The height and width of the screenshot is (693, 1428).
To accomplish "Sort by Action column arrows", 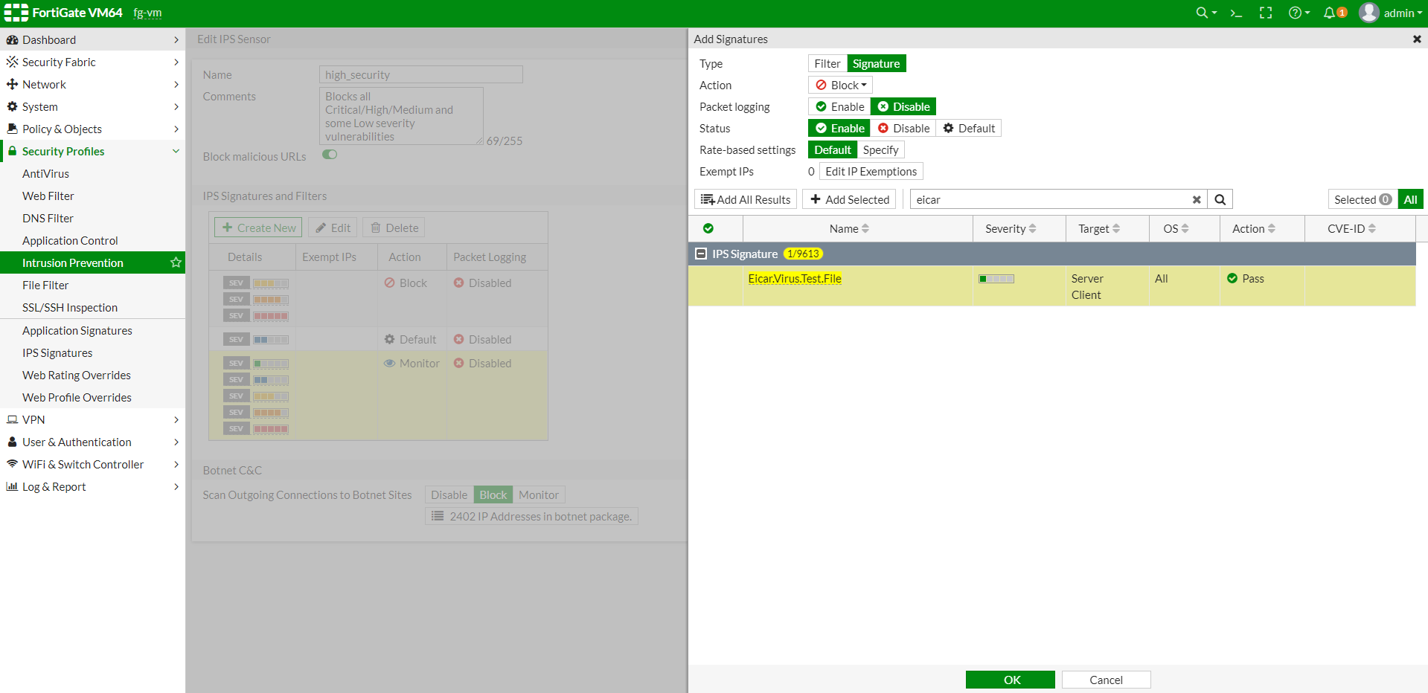I will click(1271, 229).
